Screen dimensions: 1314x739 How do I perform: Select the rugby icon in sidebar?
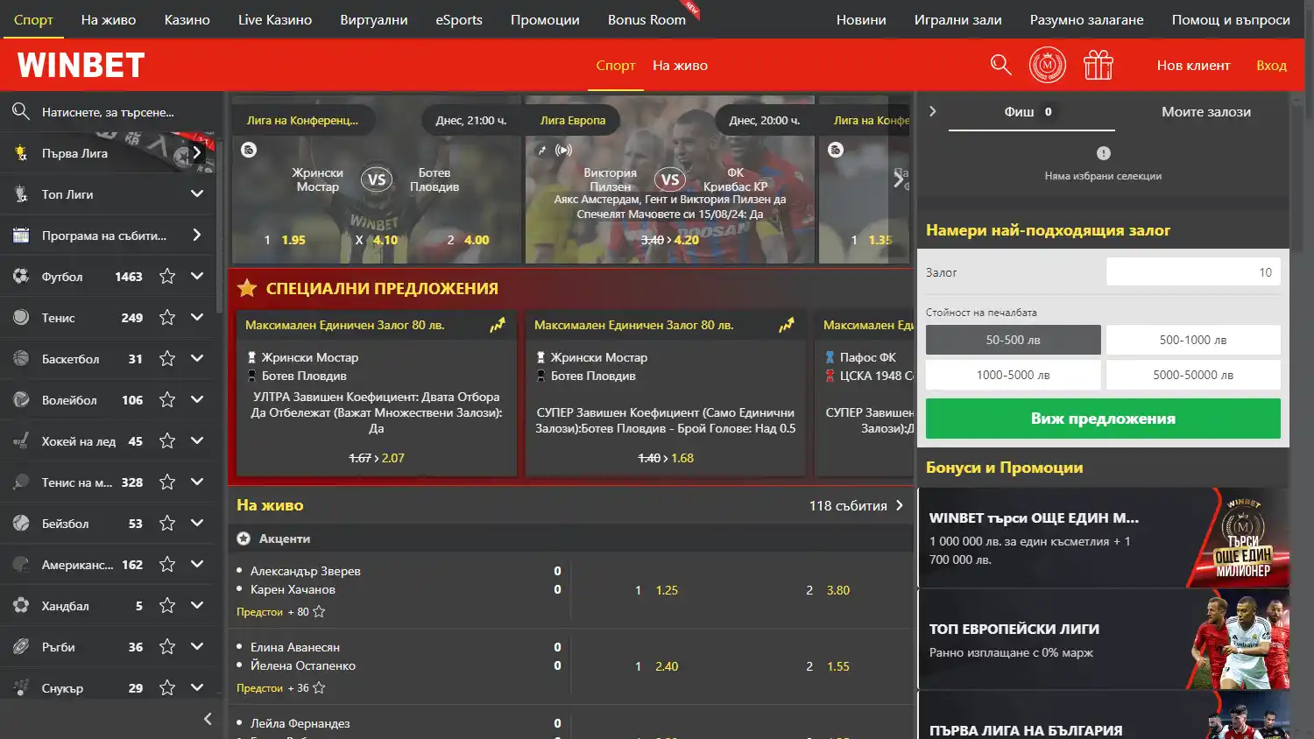click(21, 647)
